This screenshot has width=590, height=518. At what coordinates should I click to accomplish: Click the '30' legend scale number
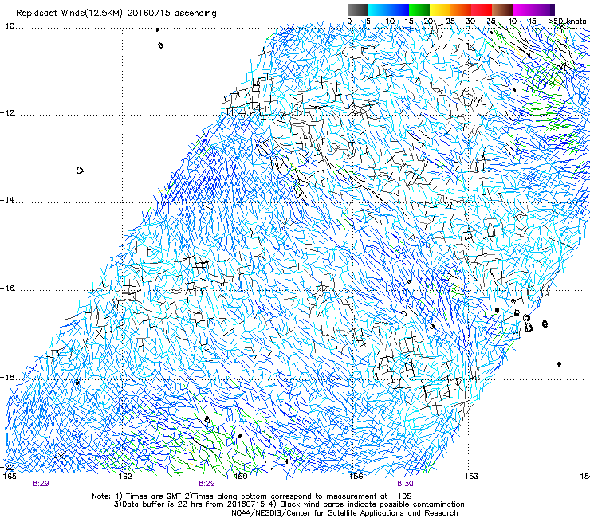coord(470,22)
